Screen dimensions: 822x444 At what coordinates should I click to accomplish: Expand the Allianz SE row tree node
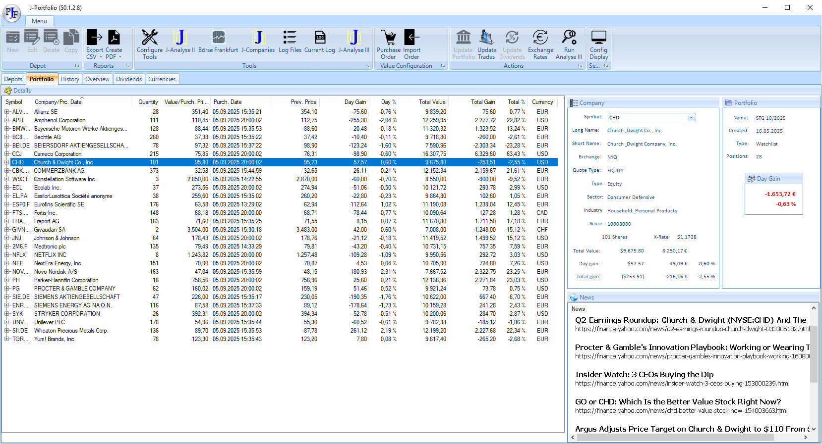point(7,112)
